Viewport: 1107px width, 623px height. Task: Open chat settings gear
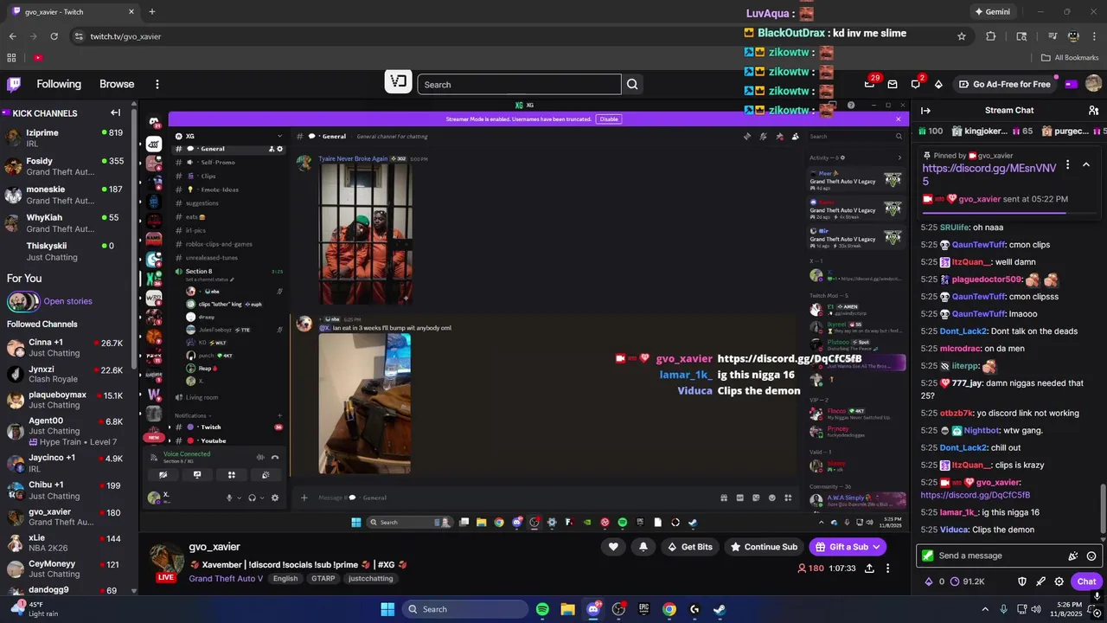point(1059,581)
